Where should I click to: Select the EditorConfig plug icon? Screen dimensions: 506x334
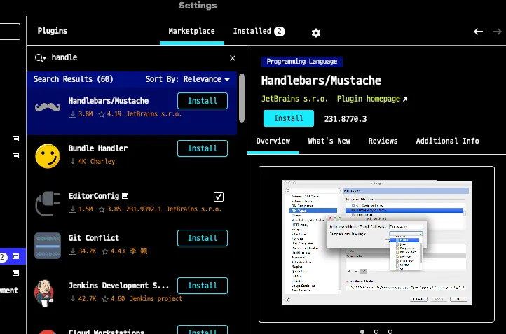click(x=48, y=202)
